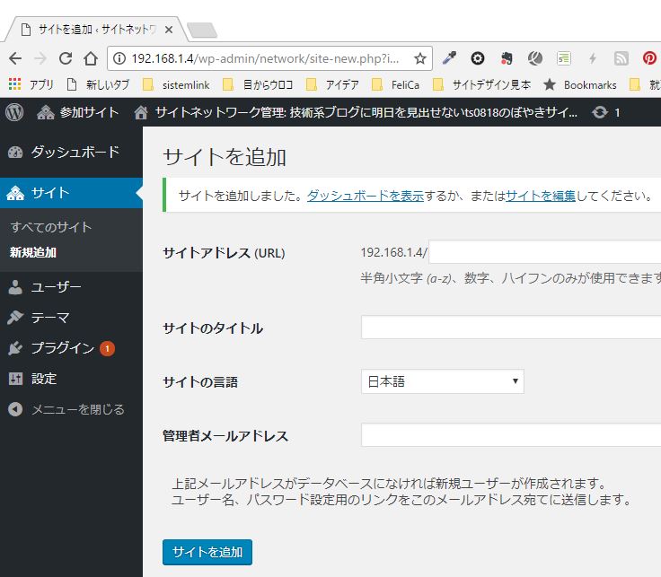Open the アイデア bookmarks folder
Screen dimensions: 661x577
pos(332,84)
